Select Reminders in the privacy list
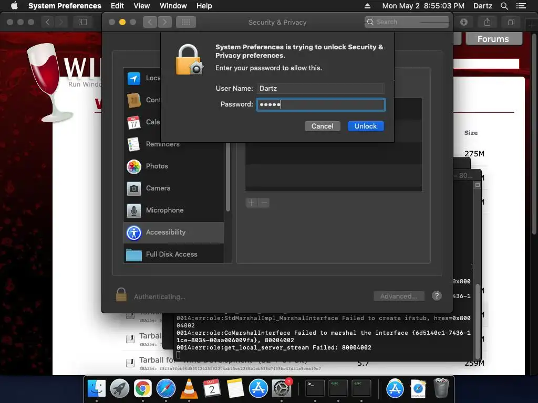 173,144
